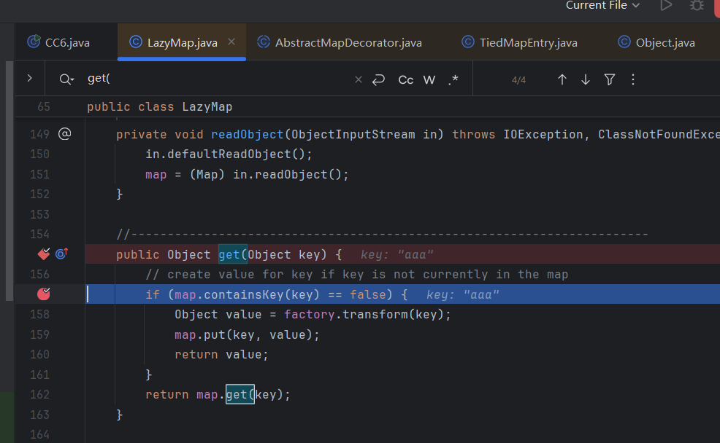Viewport: 720px width, 443px height.
Task: Open the search history magnifier dropdown
Action: tap(66, 79)
